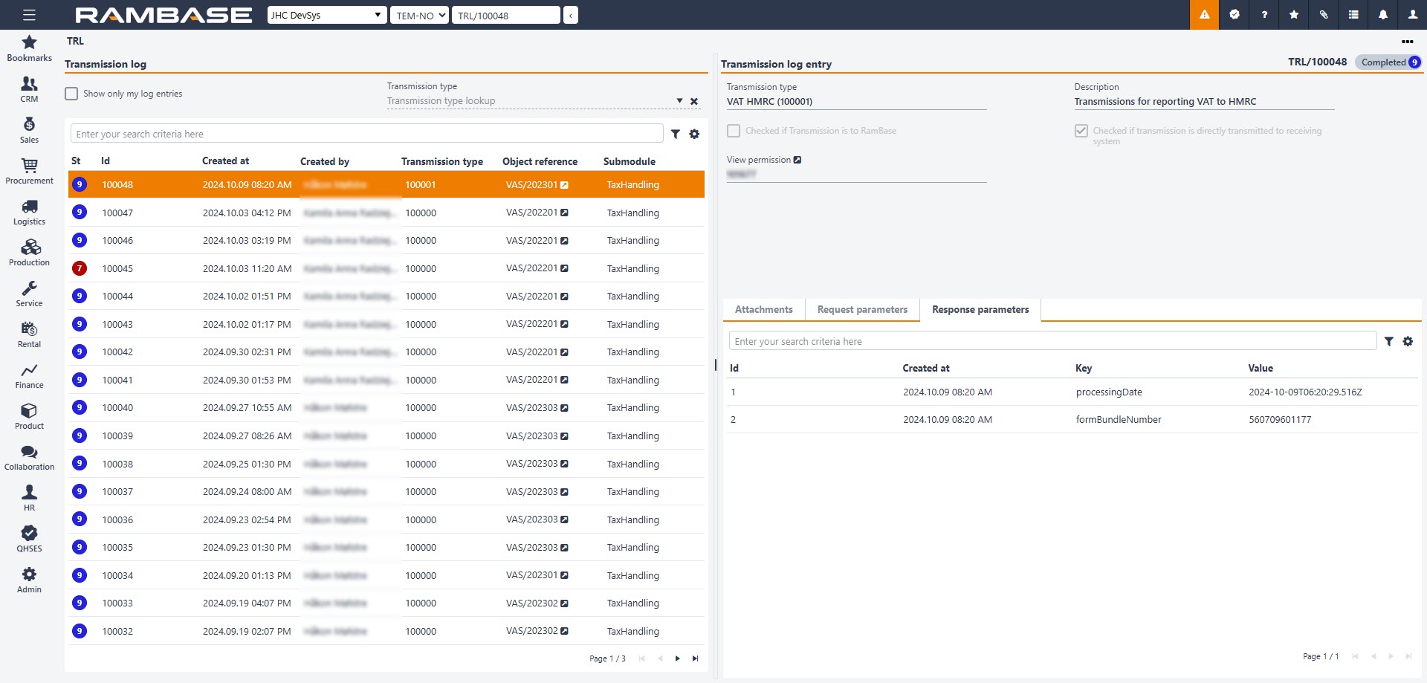This screenshot has width=1427, height=683.
Task: Expand the TEM-NO database dropdown
Action: (x=419, y=15)
